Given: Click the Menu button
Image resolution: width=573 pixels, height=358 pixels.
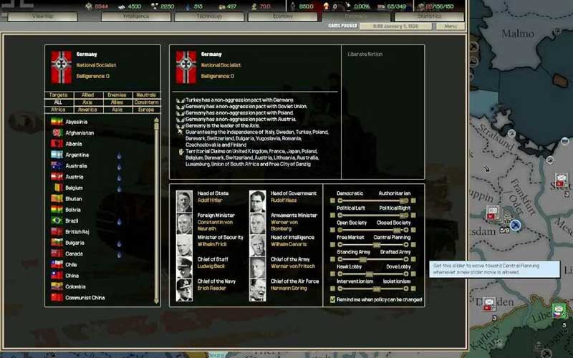Looking at the screenshot, I should 450,26.
